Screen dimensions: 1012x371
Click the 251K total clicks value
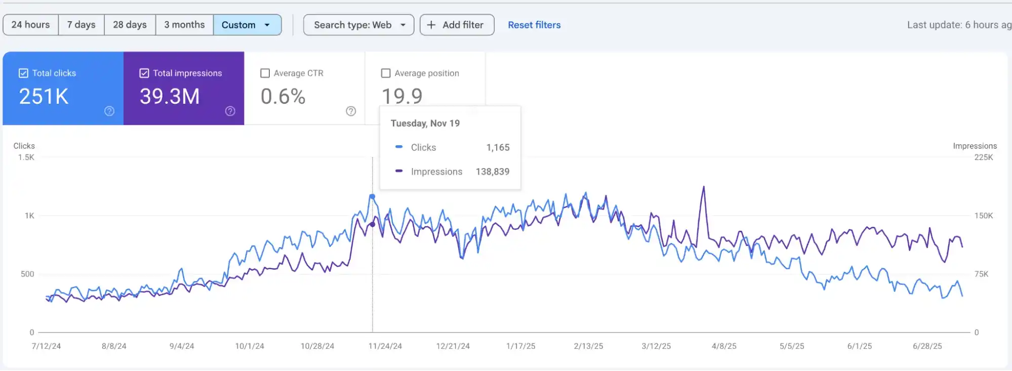point(44,96)
